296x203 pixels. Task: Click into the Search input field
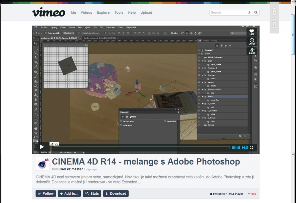point(228,12)
